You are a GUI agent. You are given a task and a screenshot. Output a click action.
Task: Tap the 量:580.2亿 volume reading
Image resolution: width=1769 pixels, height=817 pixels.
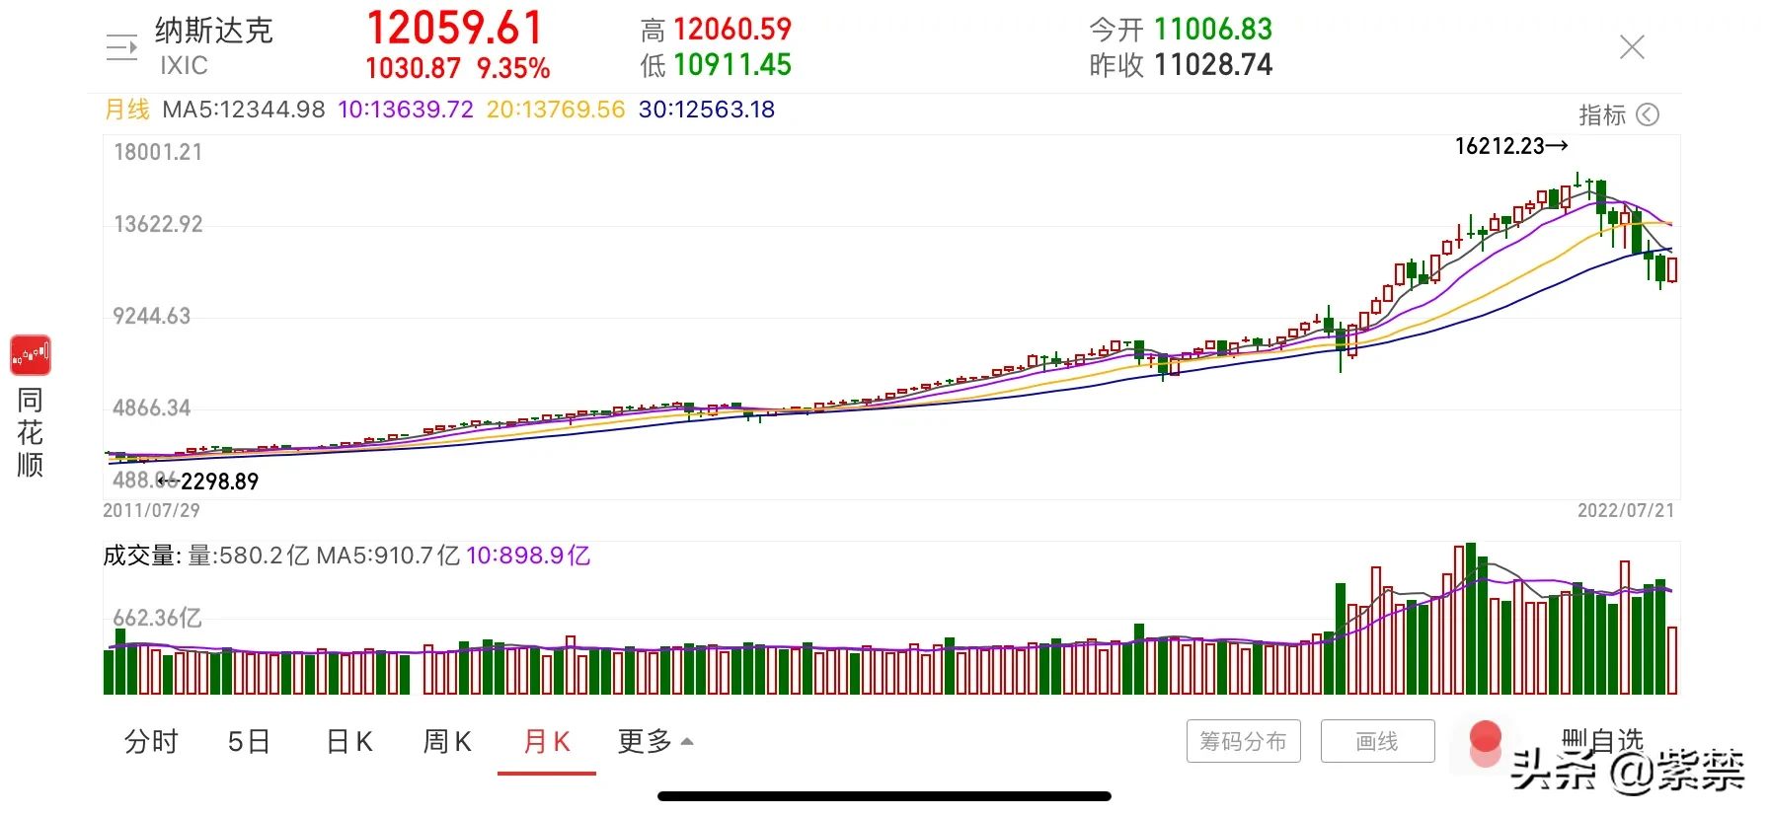click(249, 556)
